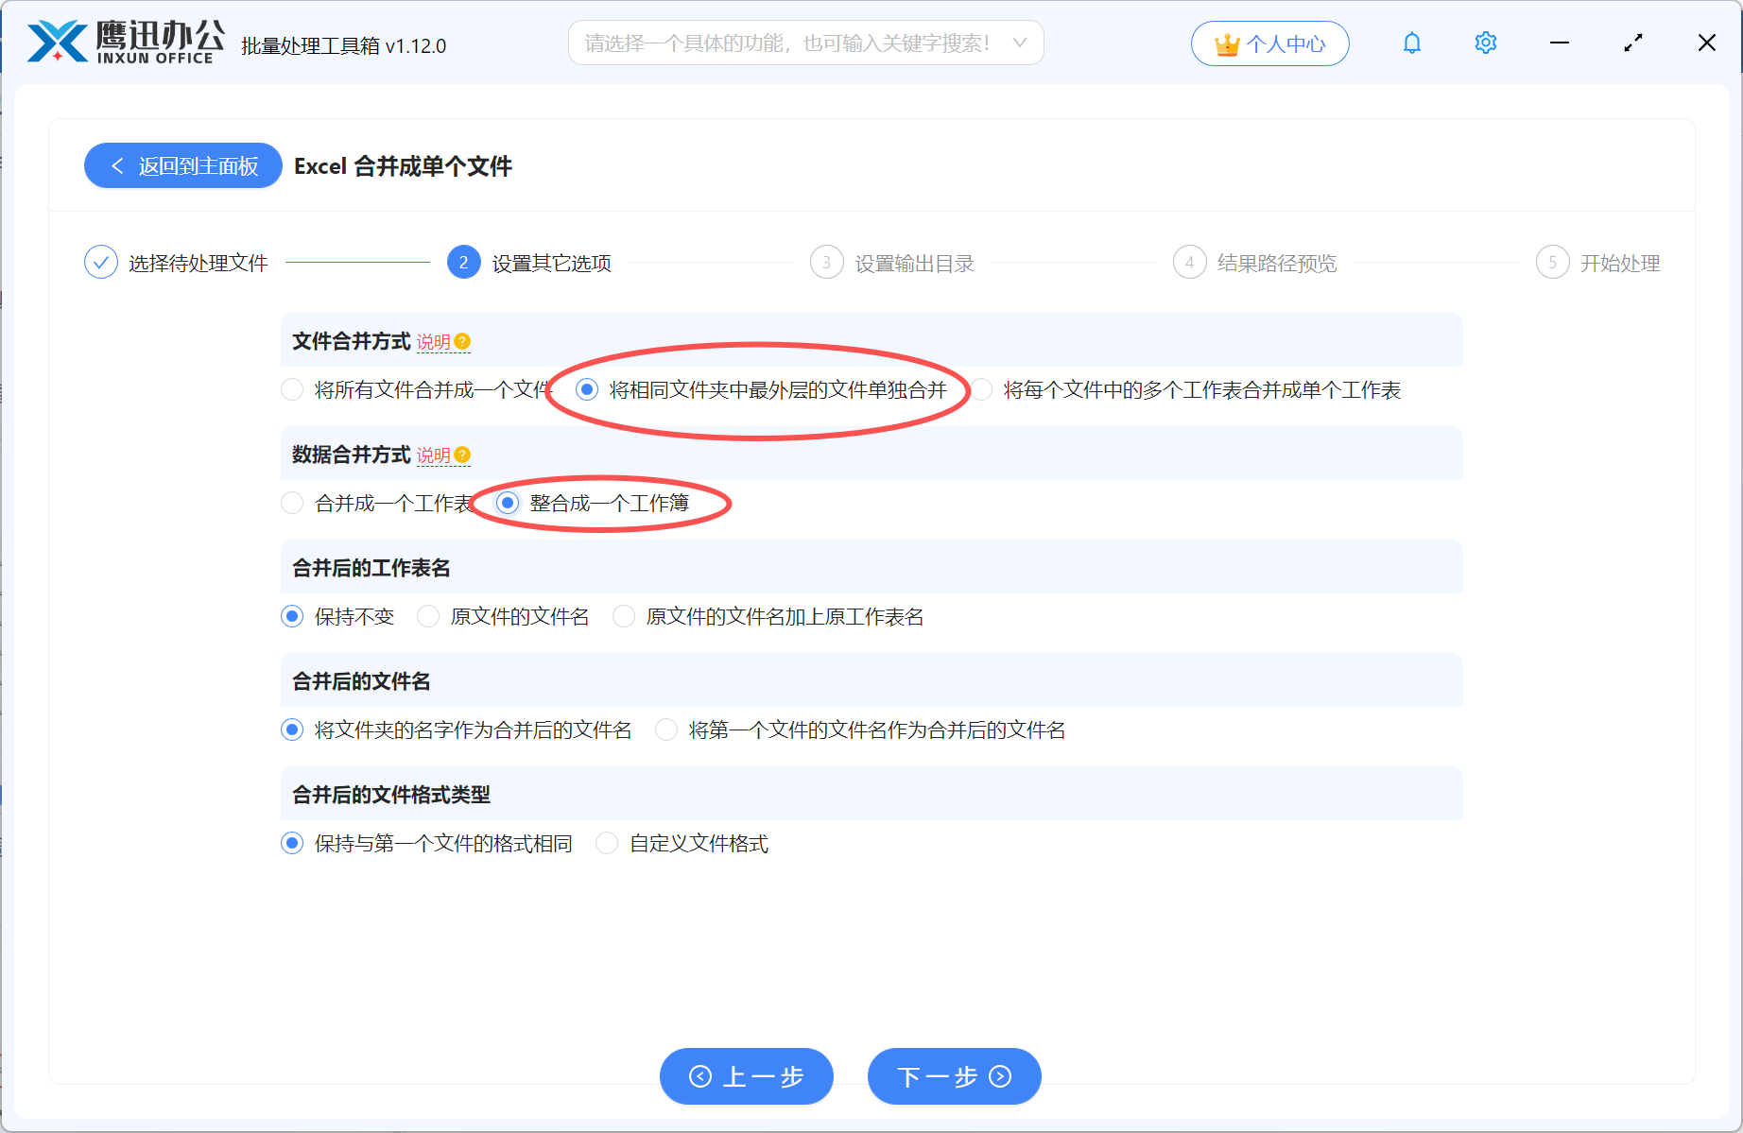Image resolution: width=1743 pixels, height=1133 pixels.
Task: Switch to step 4 结果路径预览
Action: (1189, 262)
